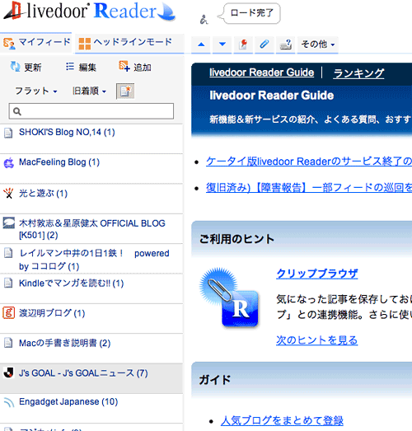
Task: Open livedoor Reader Guide header link
Action: (262, 73)
